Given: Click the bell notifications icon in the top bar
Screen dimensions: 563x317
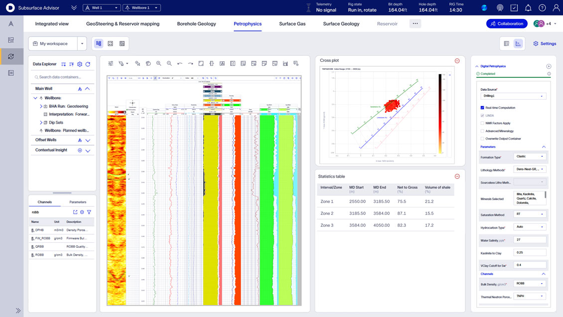Looking at the screenshot, I should pyautogui.click(x=528, y=7).
